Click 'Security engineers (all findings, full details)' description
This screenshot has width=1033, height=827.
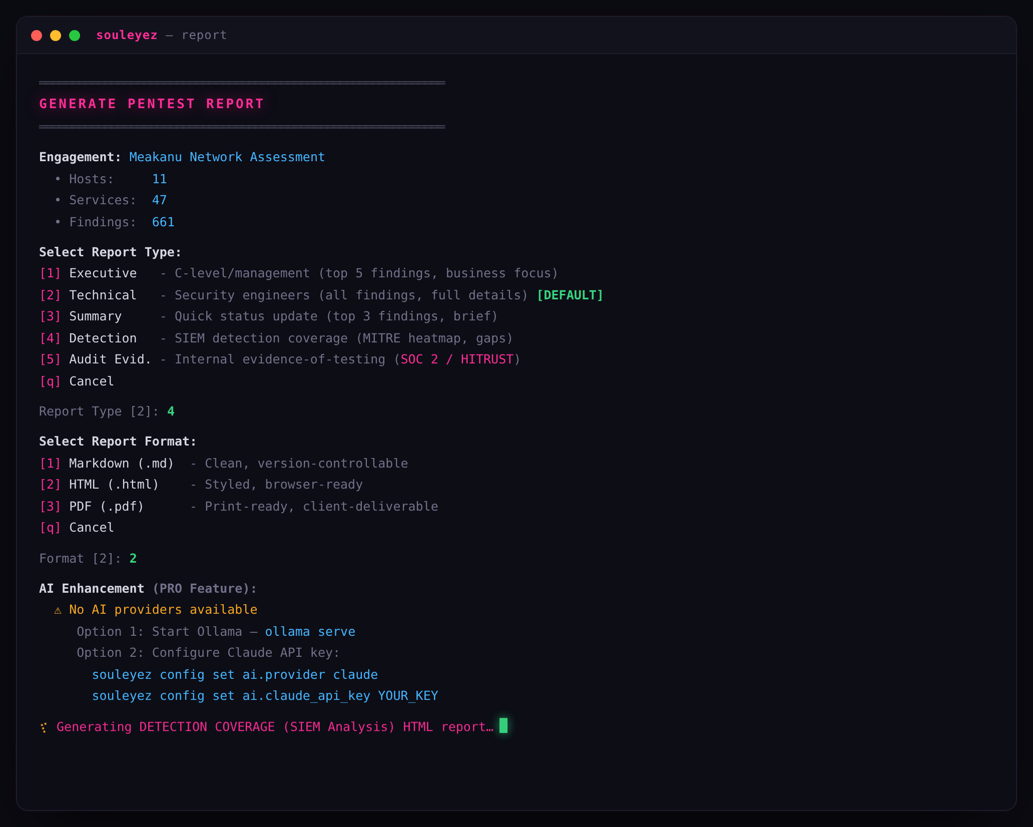[351, 295]
